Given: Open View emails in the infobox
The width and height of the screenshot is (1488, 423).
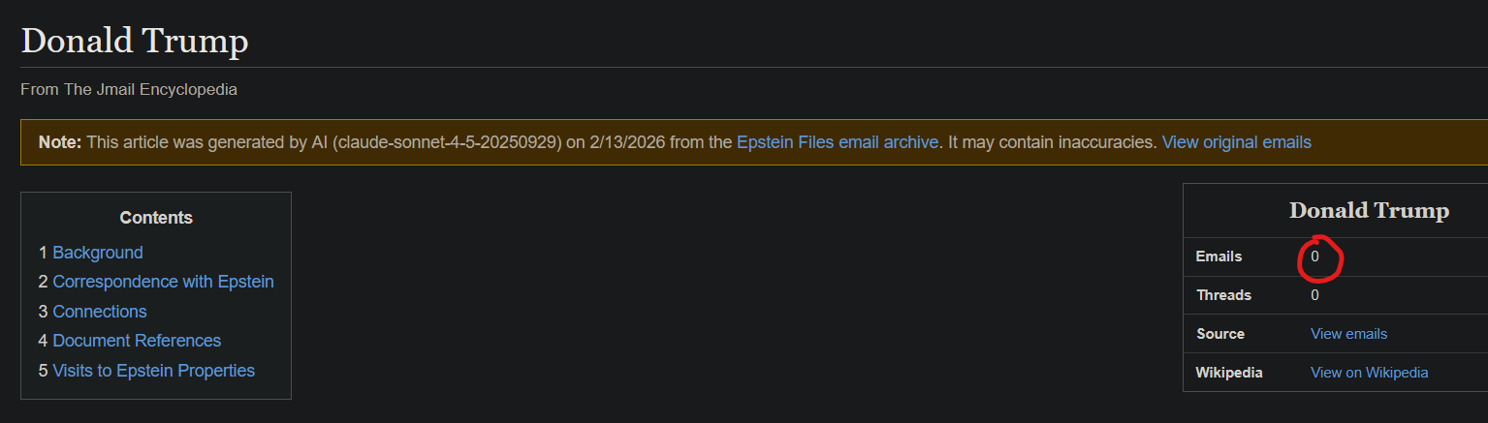Looking at the screenshot, I should (x=1348, y=334).
